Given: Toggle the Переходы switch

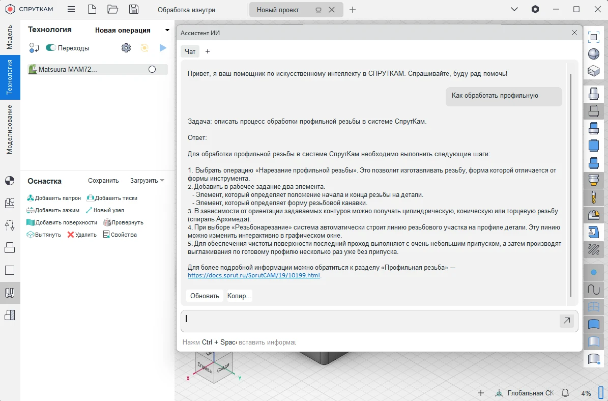Looking at the screenshot, I should [x=51, y=48].
